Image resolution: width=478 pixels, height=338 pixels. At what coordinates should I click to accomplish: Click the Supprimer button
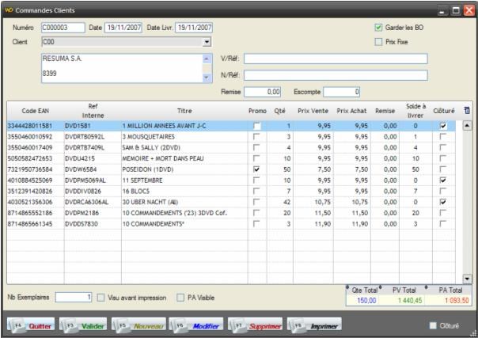(x=256, y=325)
